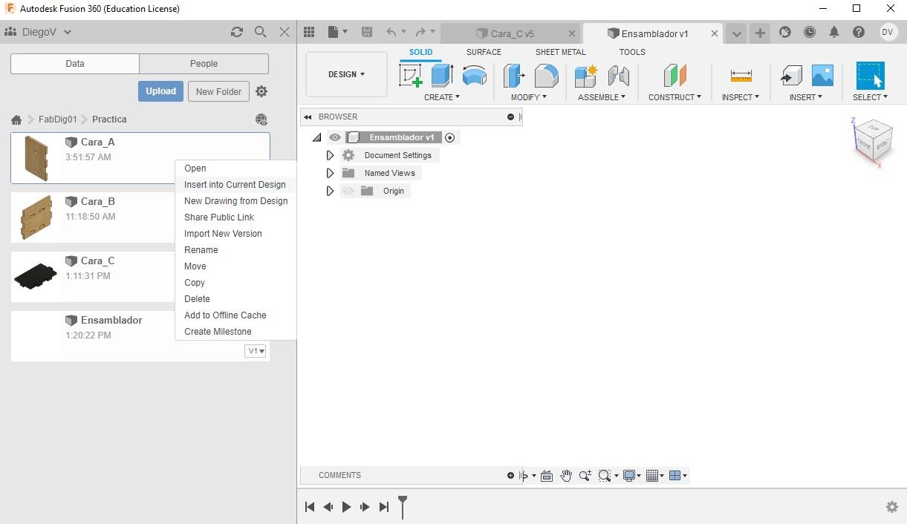Open the DV user profile
This screenshot has height=524, width=907.
tap(888, 32)
